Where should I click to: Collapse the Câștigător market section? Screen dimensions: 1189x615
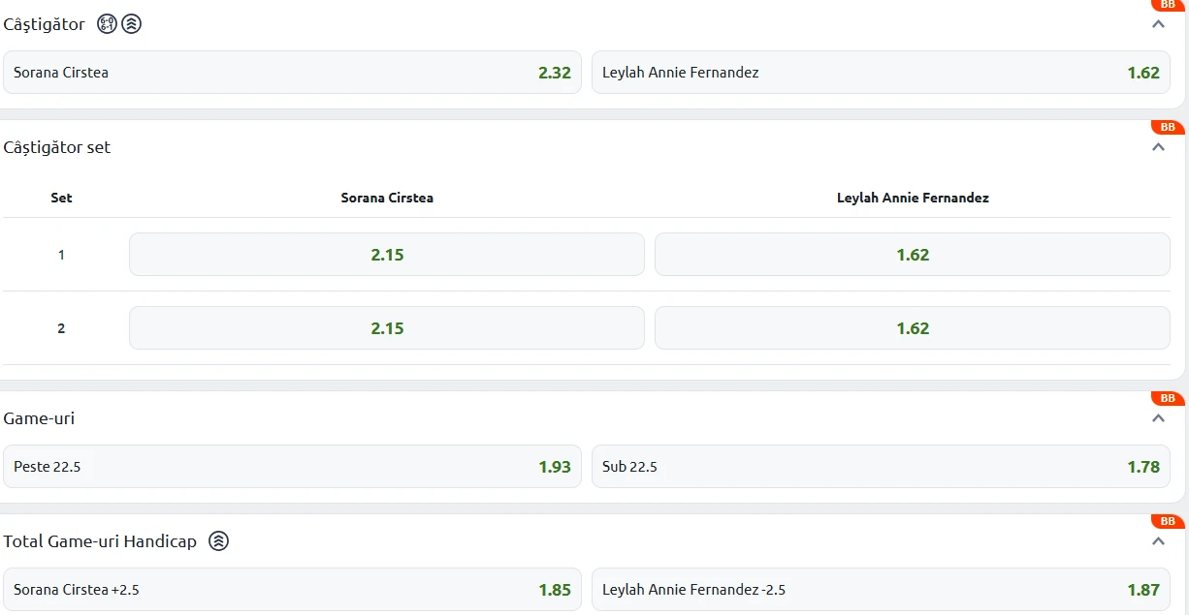coord(1158,24)
